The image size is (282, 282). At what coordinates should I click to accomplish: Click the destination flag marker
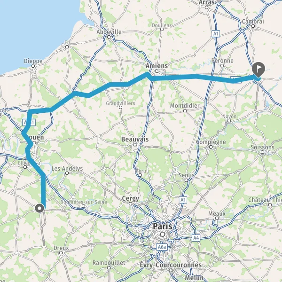[258, 70]
